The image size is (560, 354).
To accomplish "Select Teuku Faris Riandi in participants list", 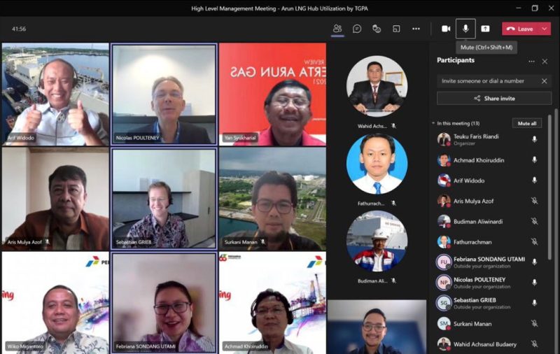I will pos(489,139).
